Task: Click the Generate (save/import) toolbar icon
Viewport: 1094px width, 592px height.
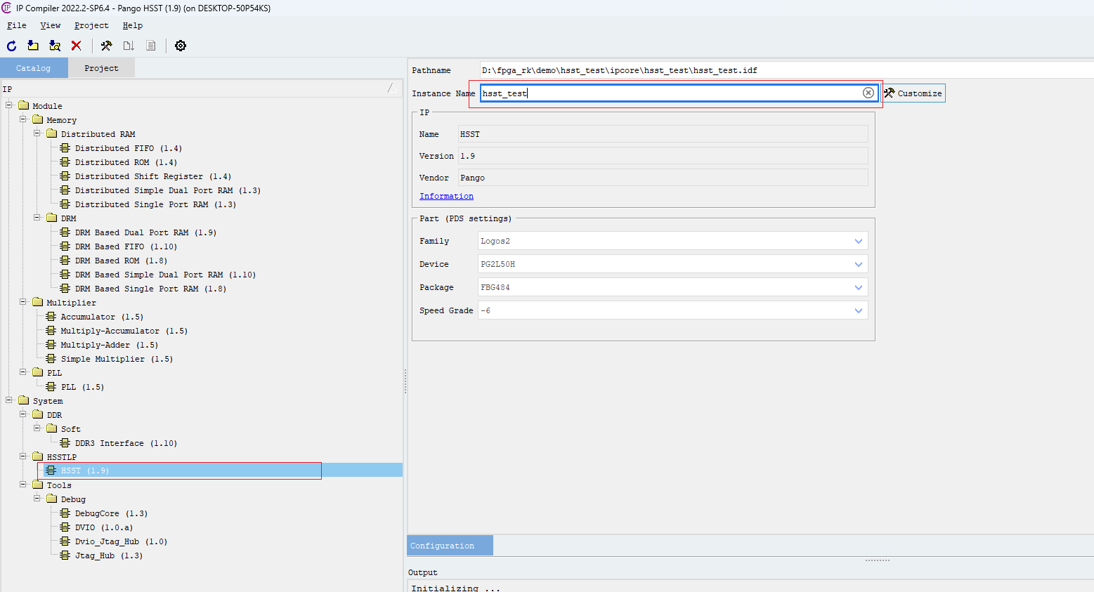Action: (x=32, y=46)
